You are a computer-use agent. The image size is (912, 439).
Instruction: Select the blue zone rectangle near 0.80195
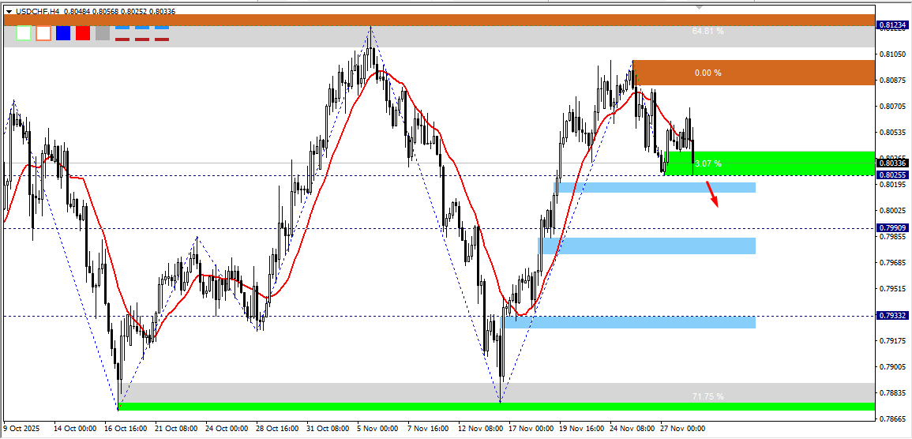point(655,187)
